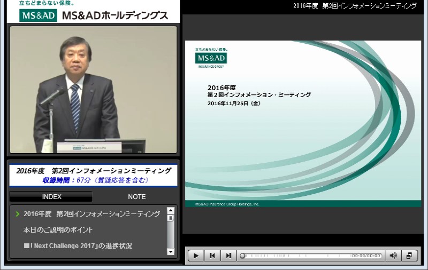Screen dimensions: 428x270
Task: Click the playback seek bar handle
Action: tap(242, 256)
